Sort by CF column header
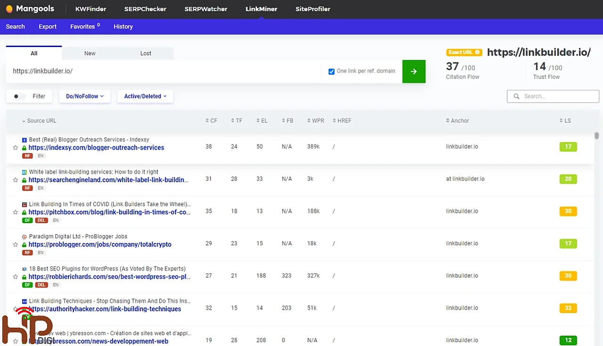Viewport: 603px width, 346px height. 212,121
